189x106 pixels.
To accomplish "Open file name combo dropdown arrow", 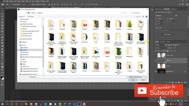I will pos(126,77).
